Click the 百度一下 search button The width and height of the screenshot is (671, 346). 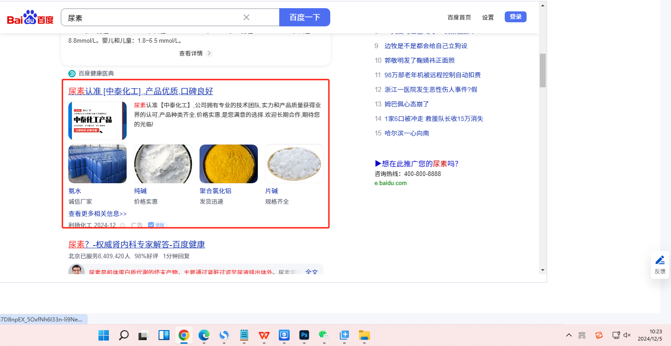(304, 17)
